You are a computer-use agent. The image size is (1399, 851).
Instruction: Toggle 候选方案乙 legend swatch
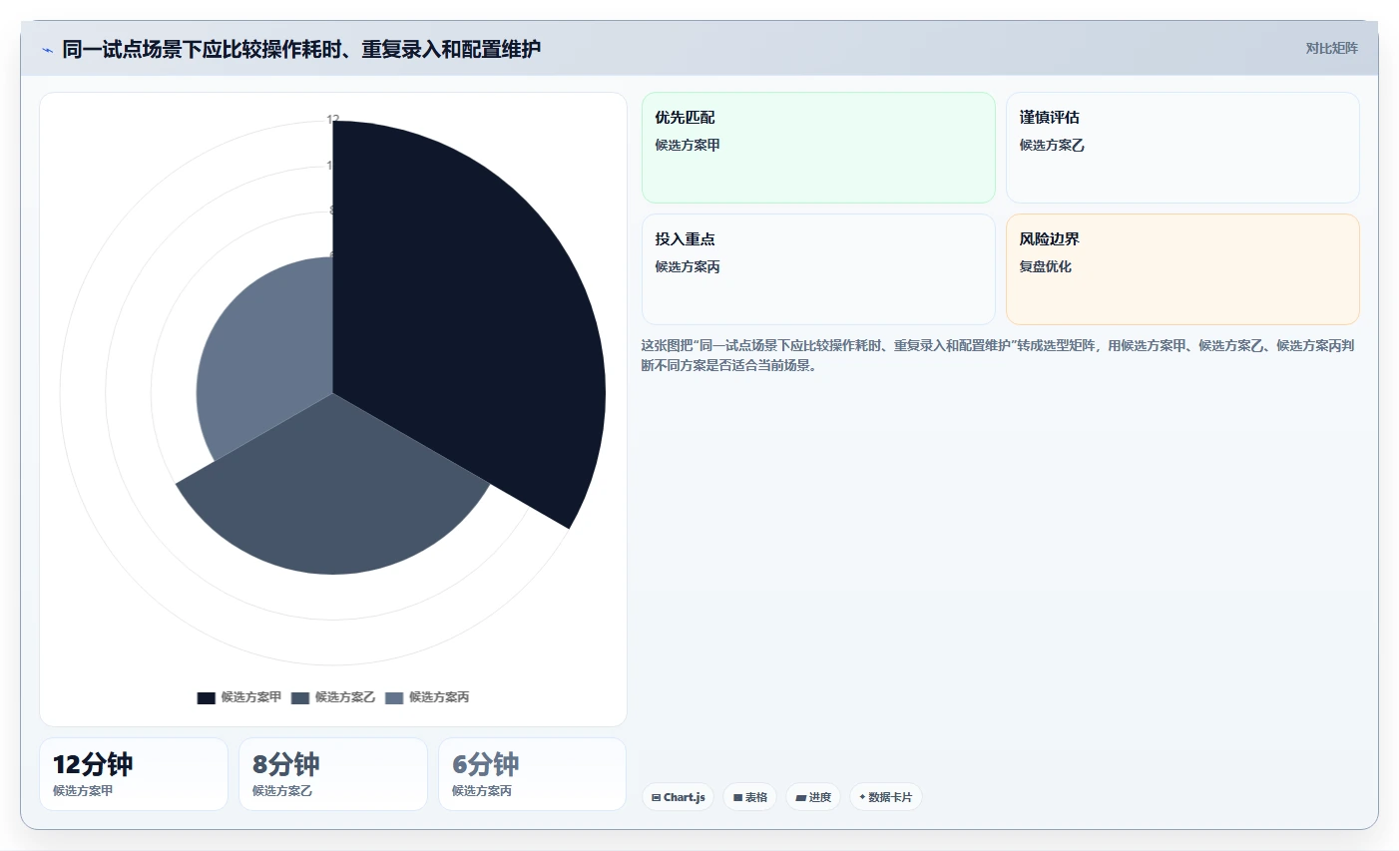click(x=300, y=697)
